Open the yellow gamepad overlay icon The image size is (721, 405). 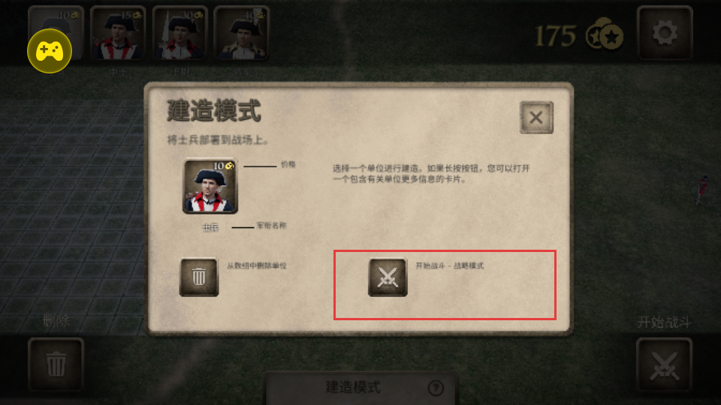tap(50, 51)
